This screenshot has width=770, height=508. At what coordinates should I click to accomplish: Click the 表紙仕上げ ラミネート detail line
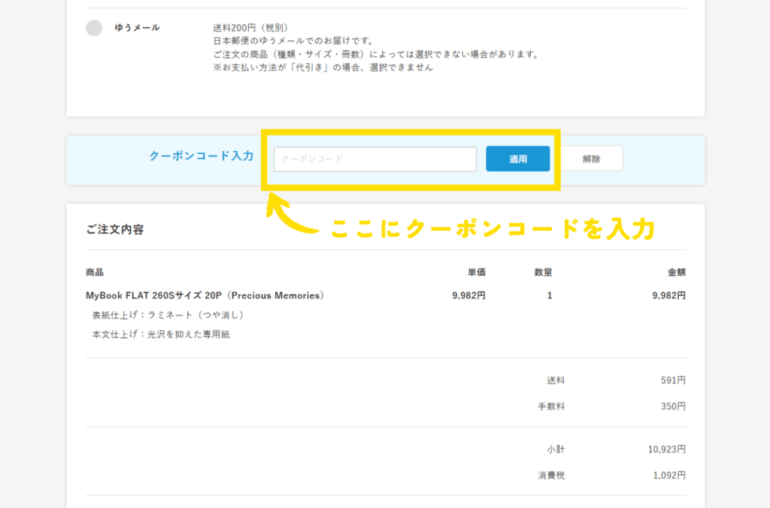point(171,315)
